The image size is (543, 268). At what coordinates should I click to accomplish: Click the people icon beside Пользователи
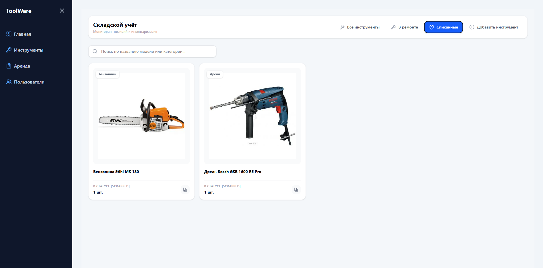pos(9,82)
